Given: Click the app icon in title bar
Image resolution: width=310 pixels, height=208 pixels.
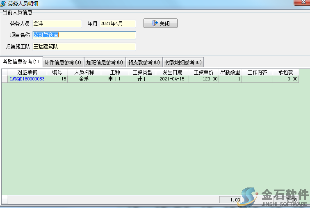Looking at the screenshot, I should click(4, 3).
